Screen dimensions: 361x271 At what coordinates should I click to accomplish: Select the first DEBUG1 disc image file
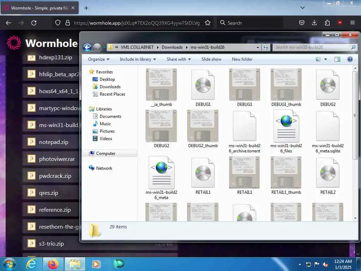[203, 88]
